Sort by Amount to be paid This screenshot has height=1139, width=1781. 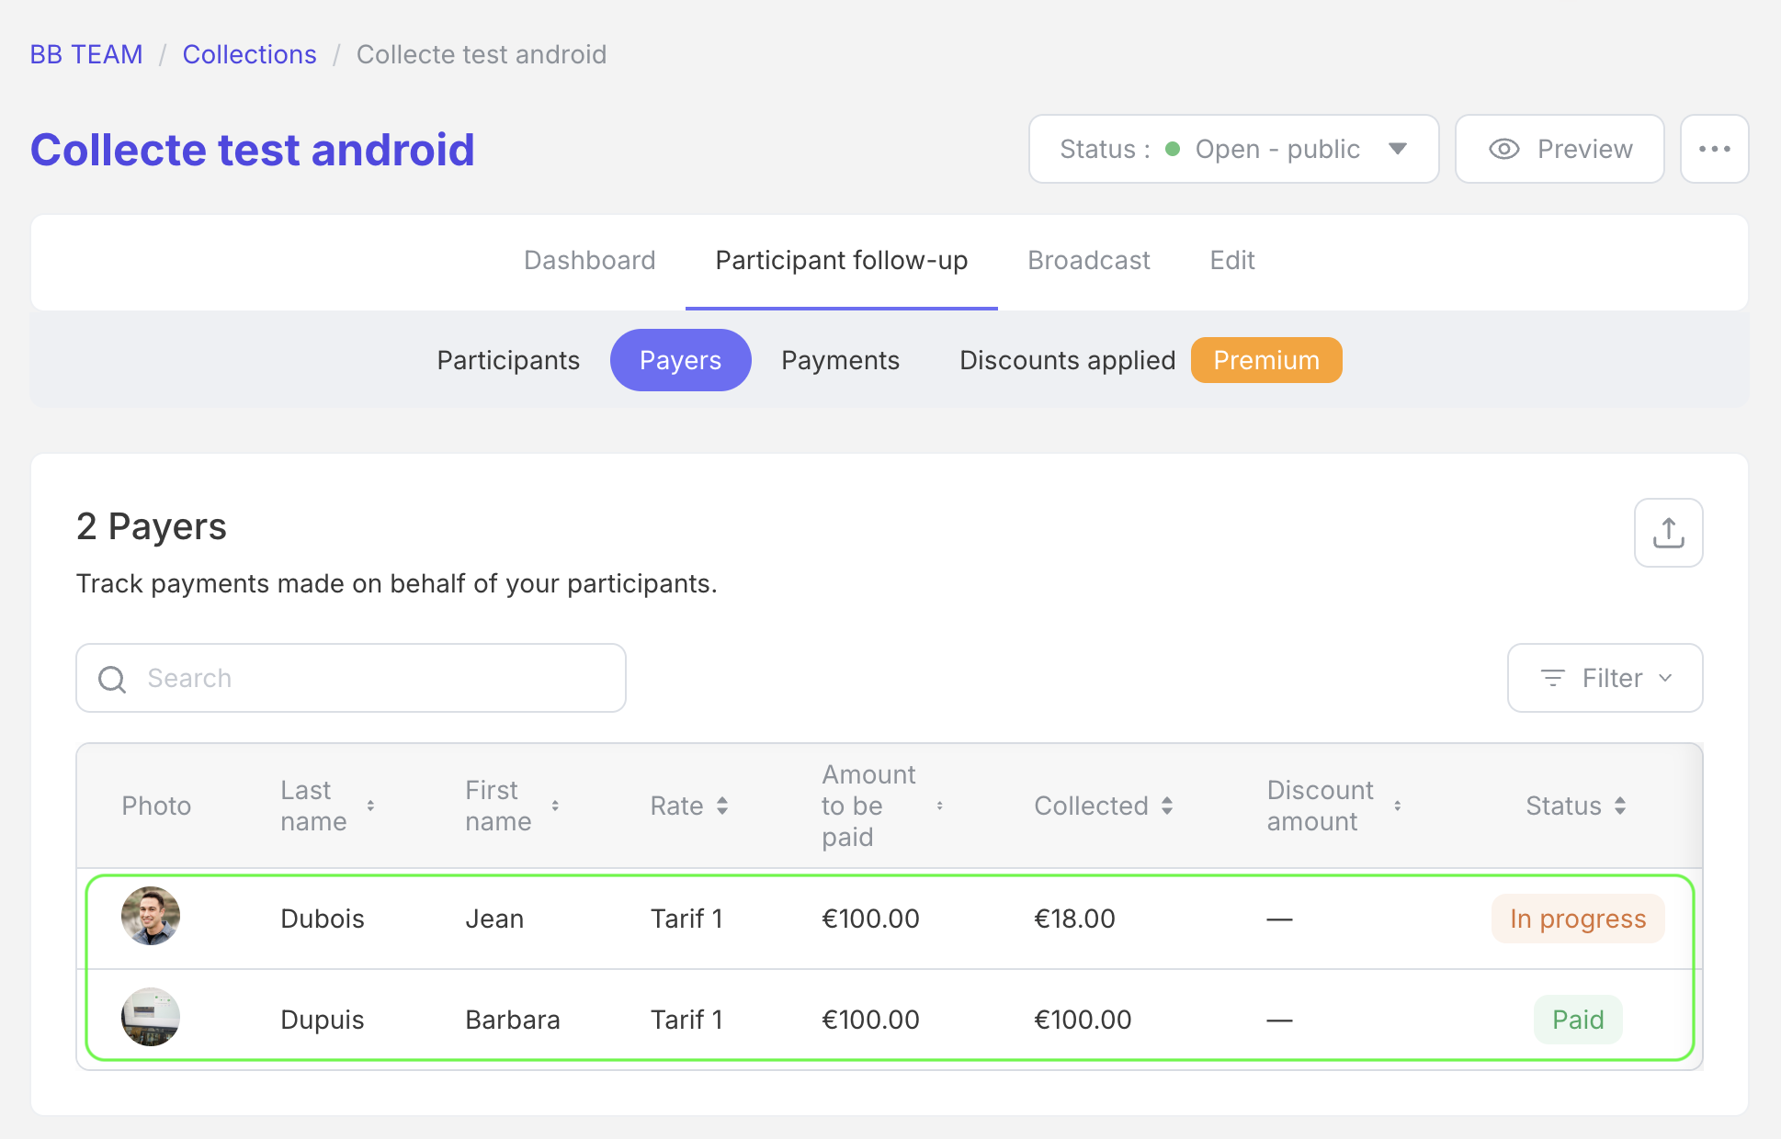click(942, 806)
